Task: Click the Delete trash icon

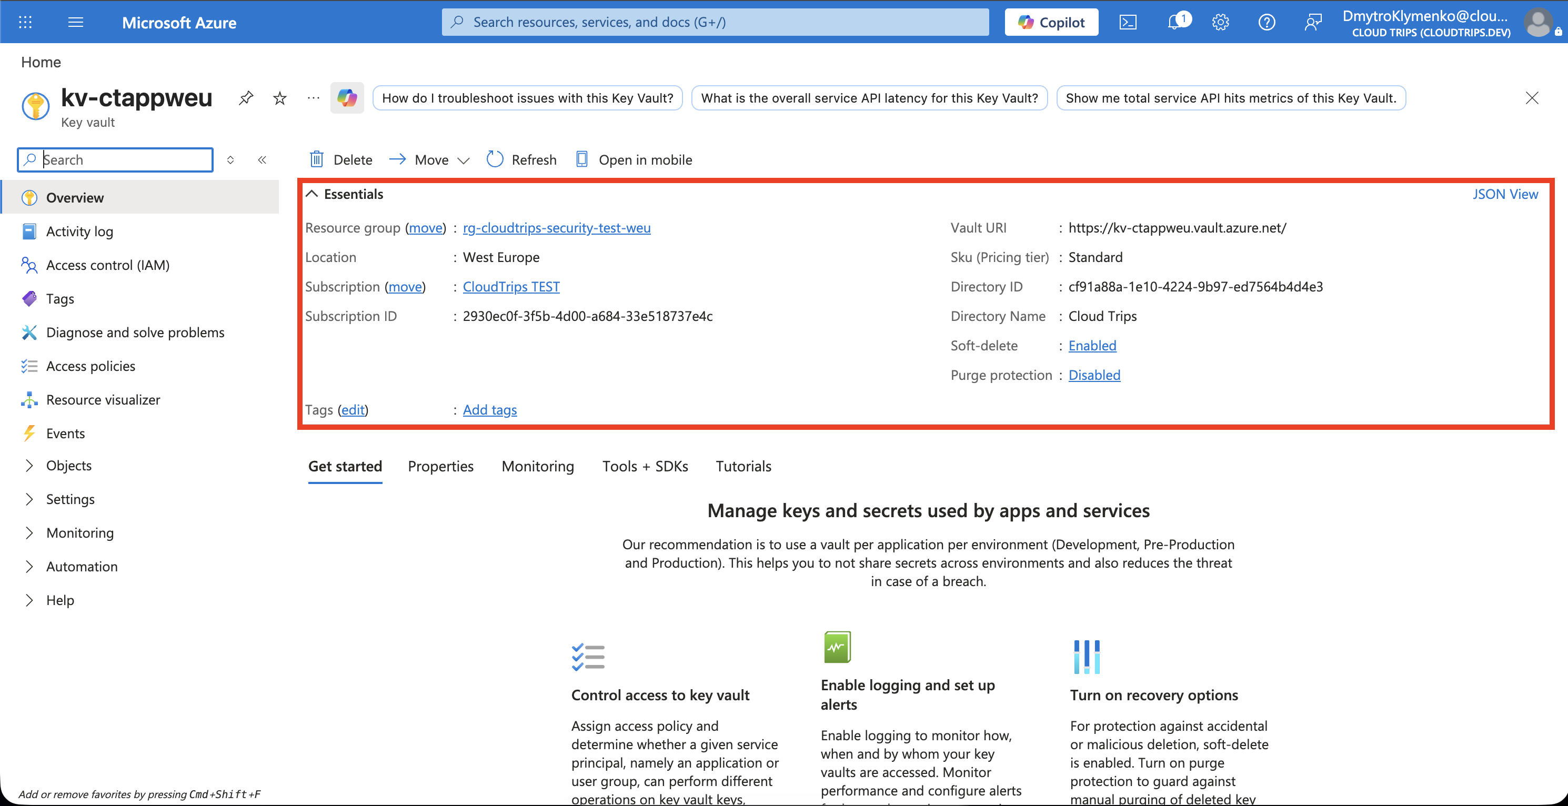Action: tap(317, 159)
